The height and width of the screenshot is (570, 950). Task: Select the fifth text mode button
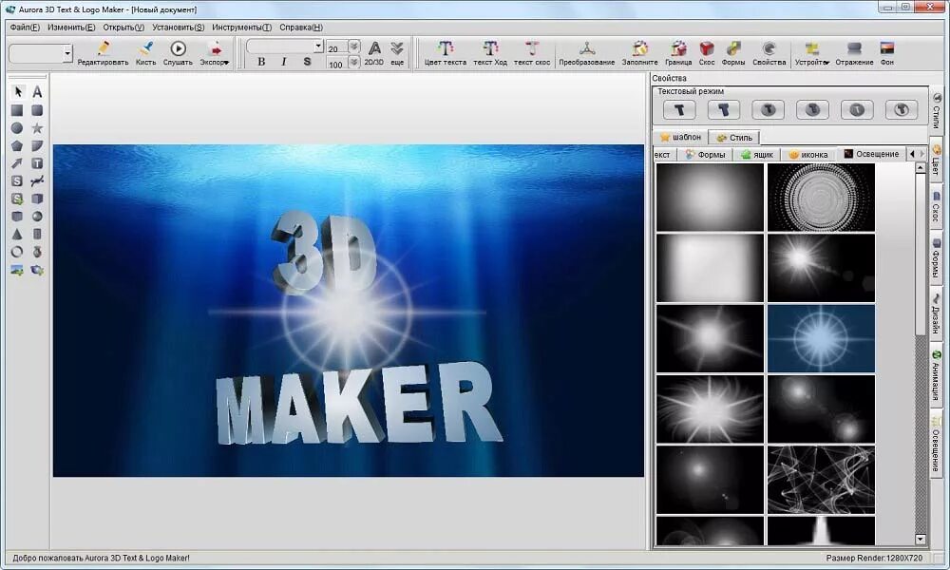point(857,109)
